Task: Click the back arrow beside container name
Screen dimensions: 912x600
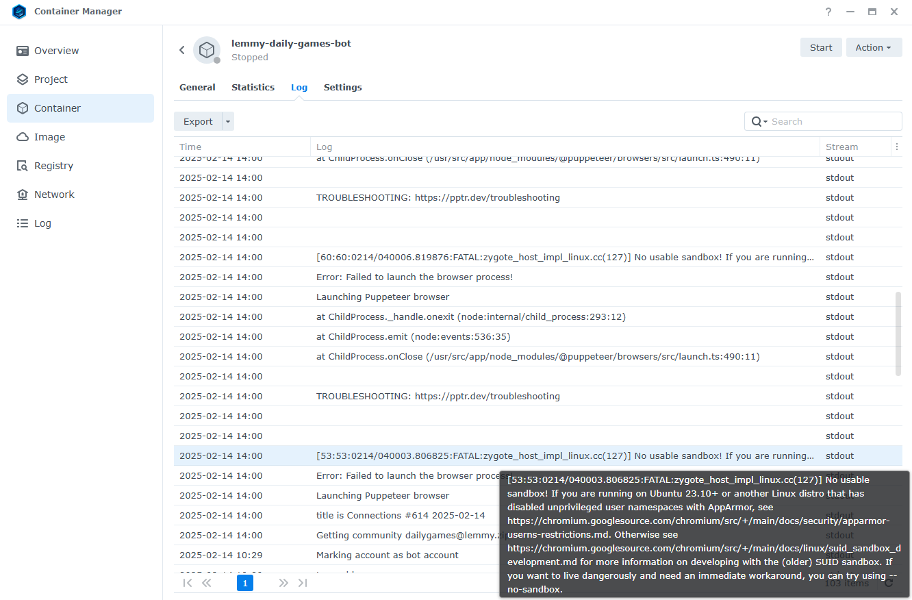Action: 182,50
